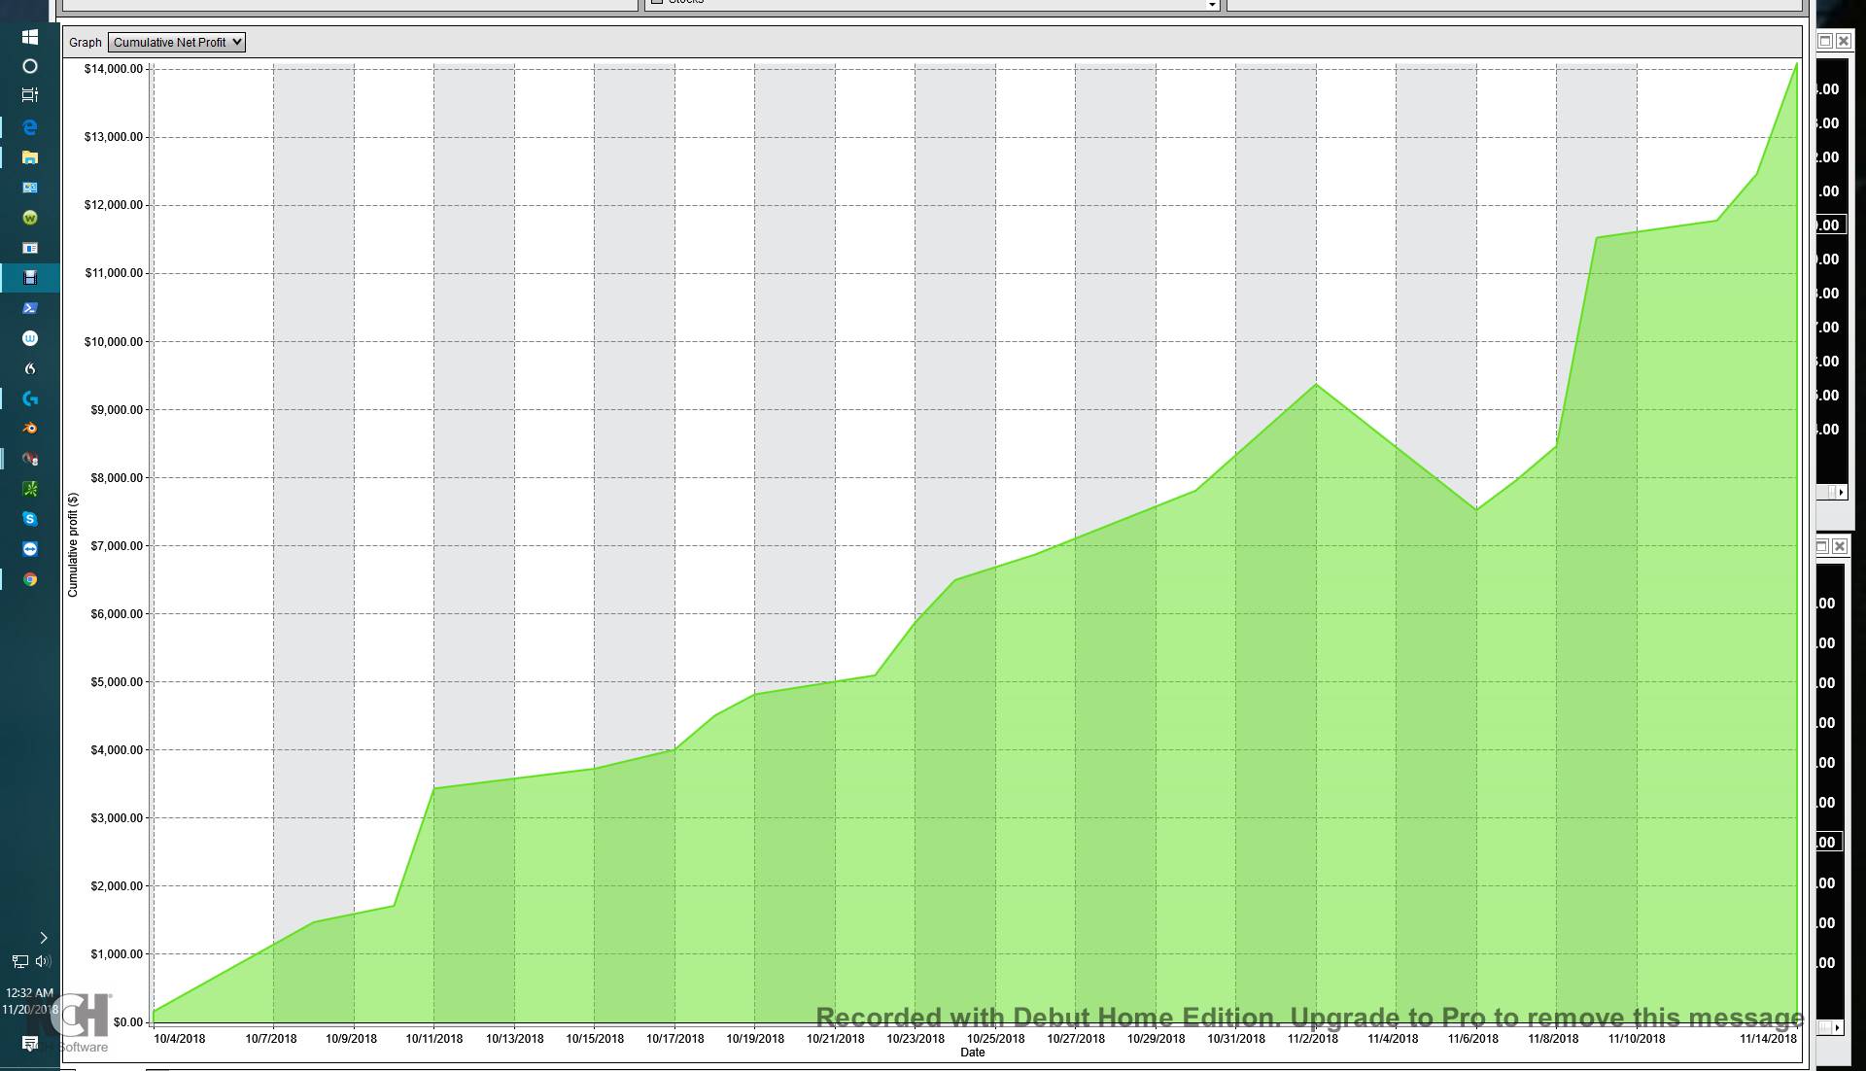Click the $5,000.00 y-axis label
The image size is (1866, 1071).
click(x=117, y=682)
